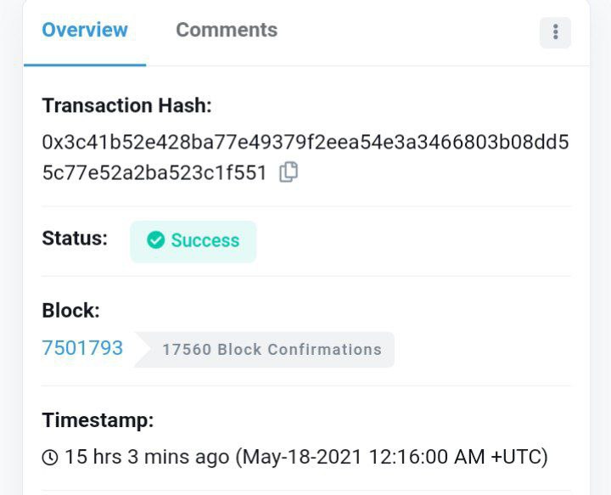Select hash ending 5c77e52a2ba523c1f551
611x495 pixels.
[154, 173]
